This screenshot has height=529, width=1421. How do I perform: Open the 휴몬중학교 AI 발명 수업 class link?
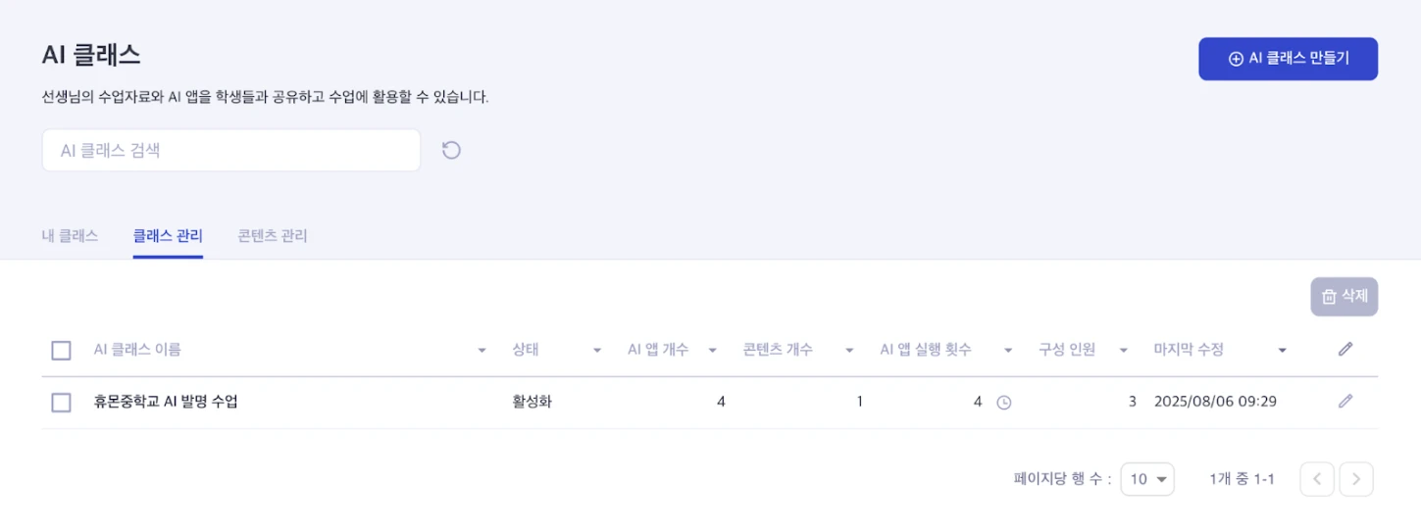click(x=166, y=402)
